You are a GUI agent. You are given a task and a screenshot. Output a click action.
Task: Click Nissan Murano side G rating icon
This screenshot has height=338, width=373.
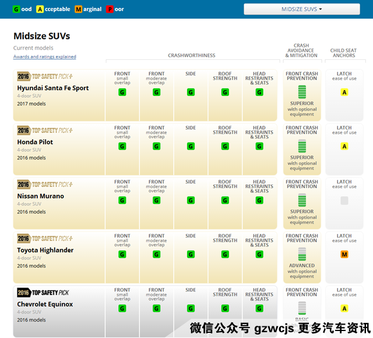tap(191, 201)
